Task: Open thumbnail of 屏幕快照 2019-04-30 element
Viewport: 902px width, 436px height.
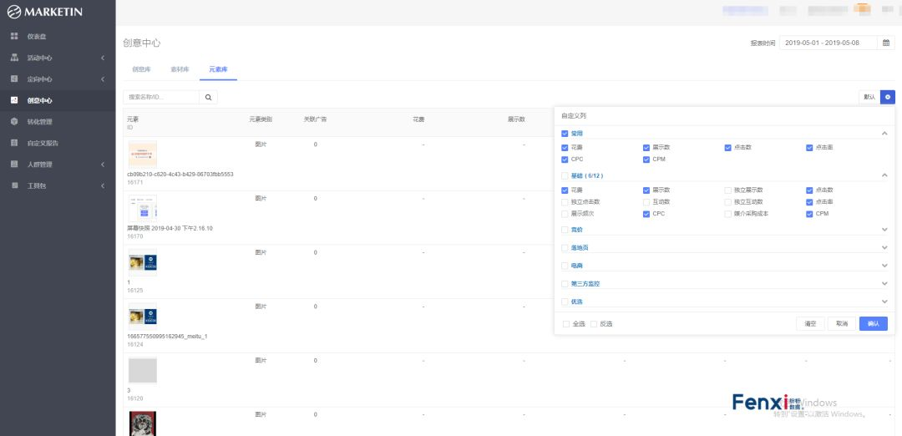Action: coord(142,208)
